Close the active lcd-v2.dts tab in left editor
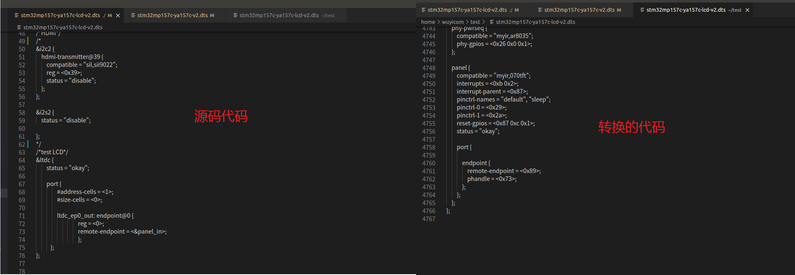Viewport: 795px width, 275px height. 118,15
